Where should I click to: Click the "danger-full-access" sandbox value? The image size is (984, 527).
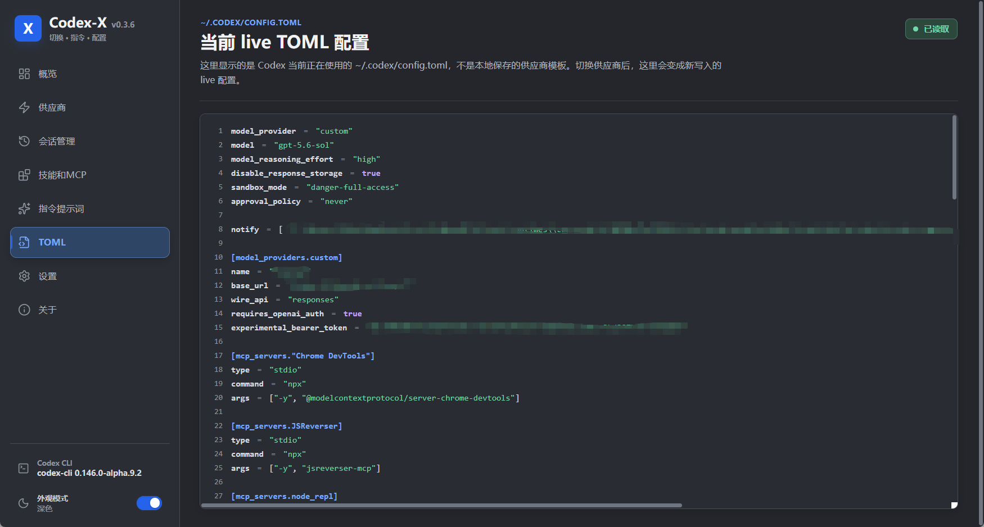[x=353, y=187]
